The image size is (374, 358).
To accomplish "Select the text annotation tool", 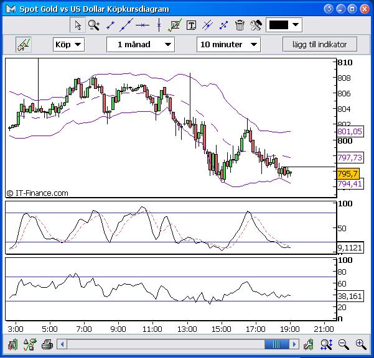I will click(x=191, y=25).
